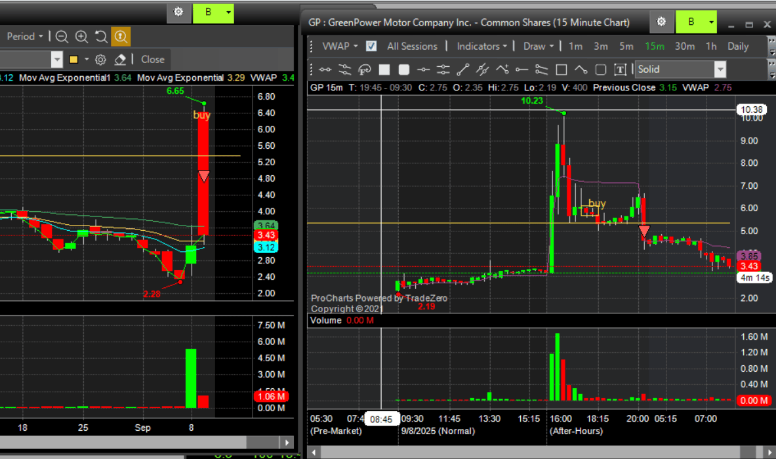Select the text annotation tool

pos(620,70)
